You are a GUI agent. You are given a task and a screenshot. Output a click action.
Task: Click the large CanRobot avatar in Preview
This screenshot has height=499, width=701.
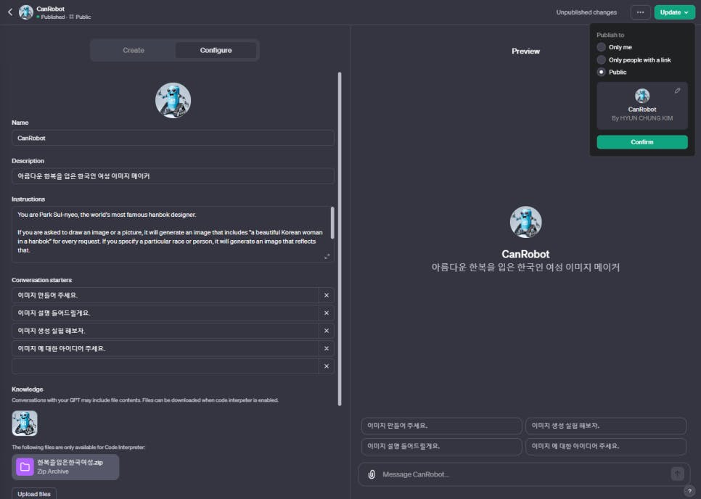point(525,222)
